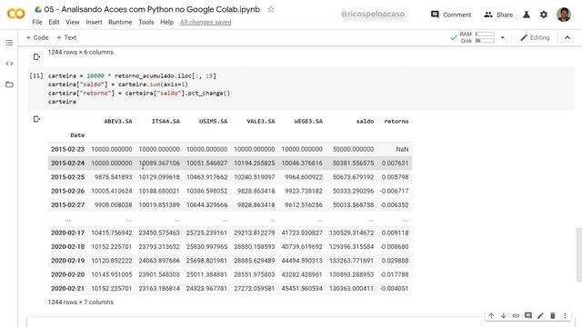The image size is (582, 327).
Task: Click the ABEV3.SA column header
Action: pyautogui.click(x=118, y=121)
